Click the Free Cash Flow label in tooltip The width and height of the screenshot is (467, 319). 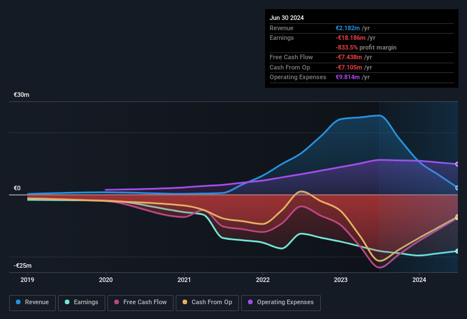[x=291, y=57]
